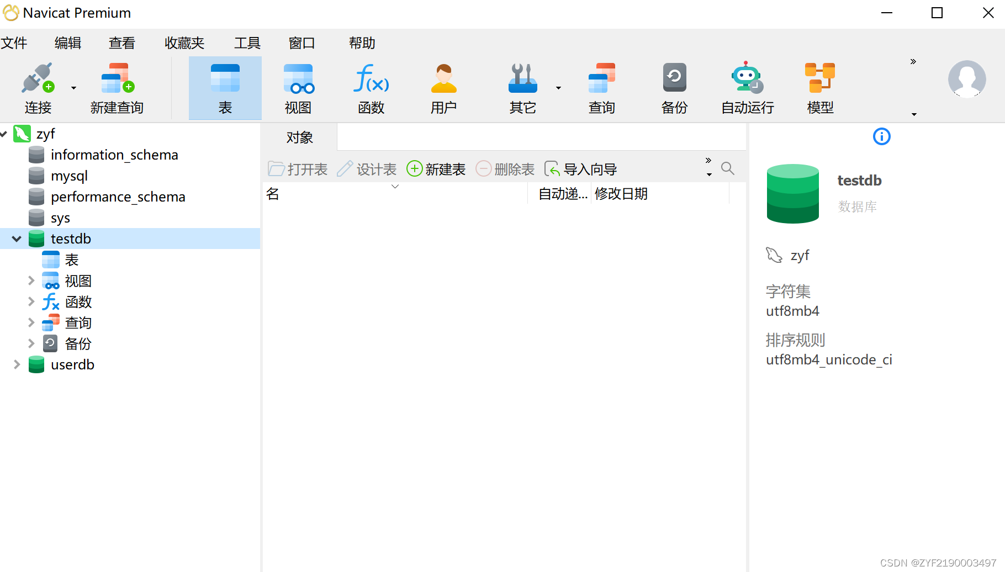Click the Connection plug icon
The height and width of the screenshot is (572, 1005).
tap(38, 78)
